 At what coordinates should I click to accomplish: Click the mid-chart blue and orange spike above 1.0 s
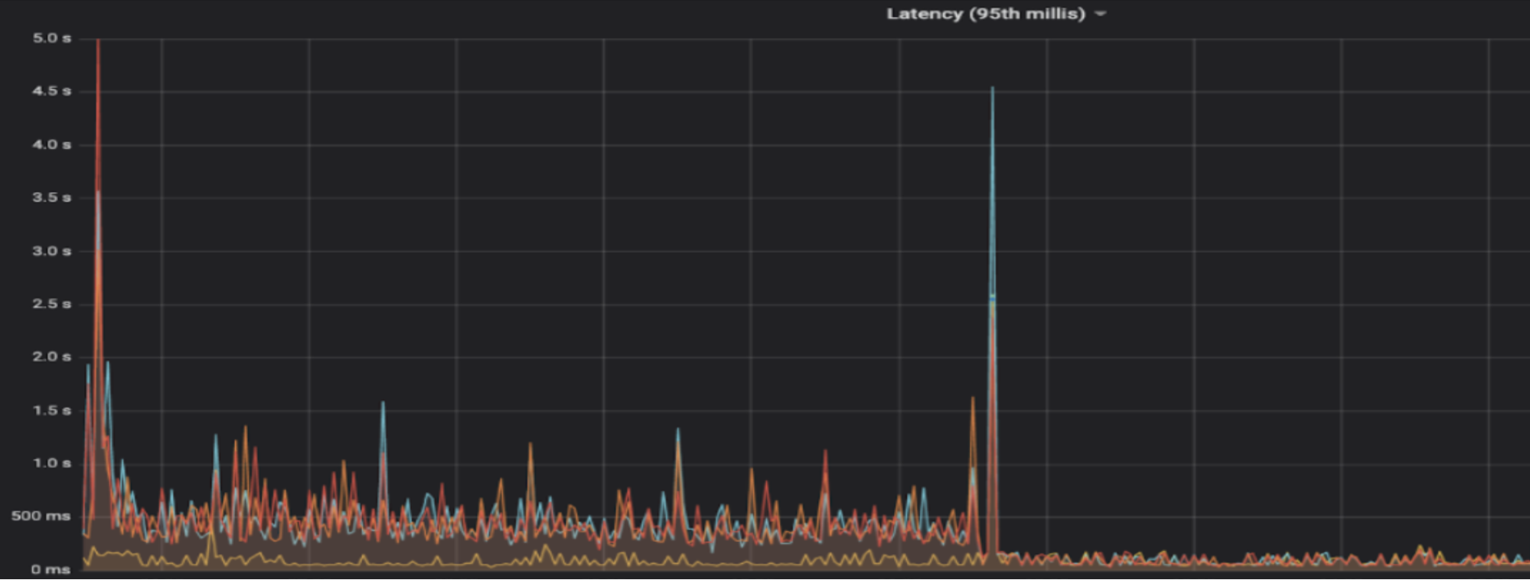click(678, 432)
